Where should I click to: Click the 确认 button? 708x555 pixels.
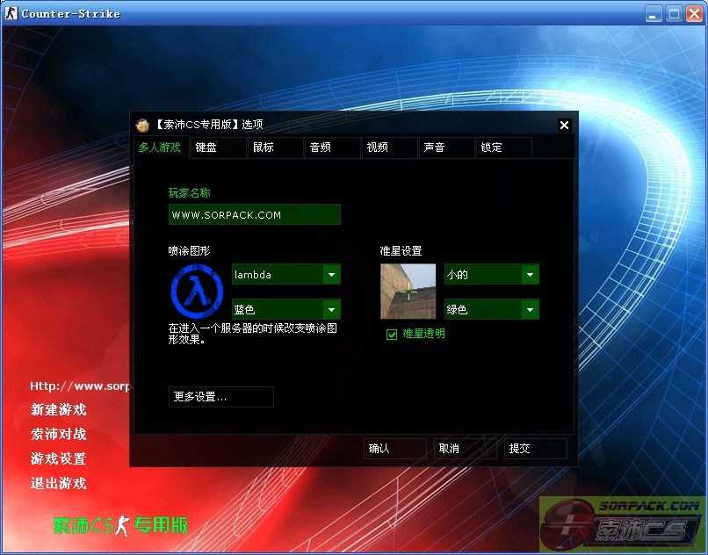[394, 449]
